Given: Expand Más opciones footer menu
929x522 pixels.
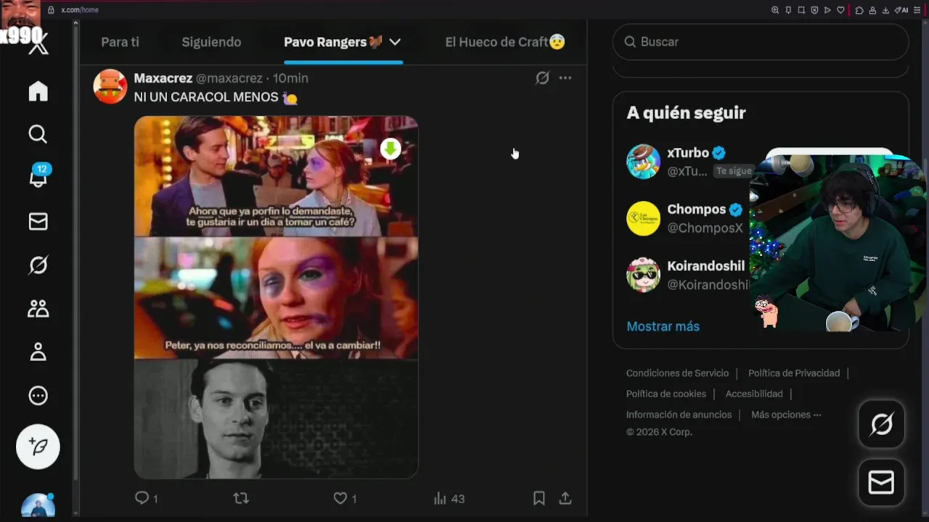Looking at the screenshot, I should pos(786,415).
